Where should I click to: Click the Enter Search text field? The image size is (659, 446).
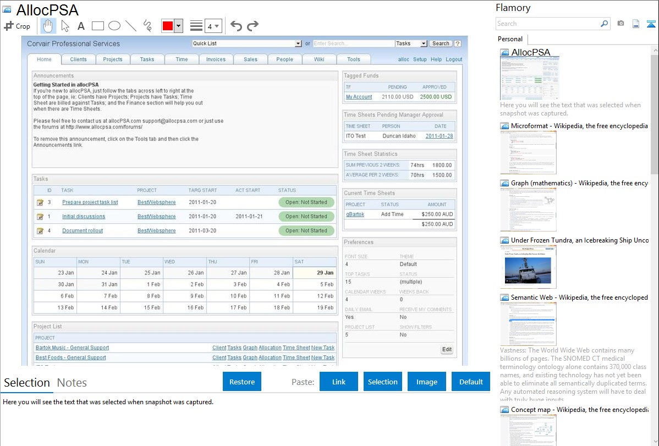tap(354, 43)
